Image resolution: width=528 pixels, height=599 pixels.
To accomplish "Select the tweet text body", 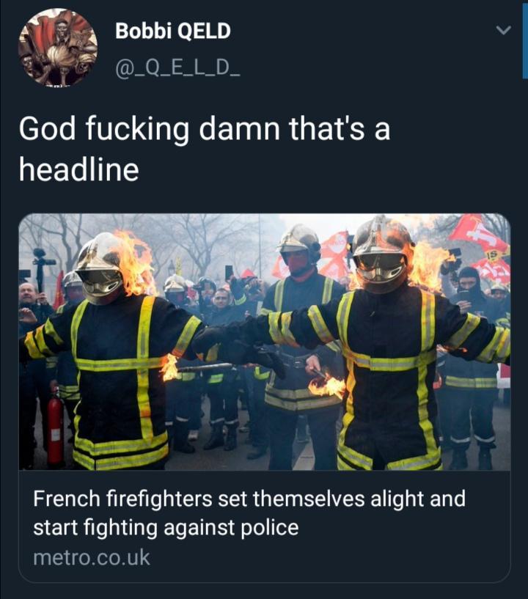I will pos(205,149).
